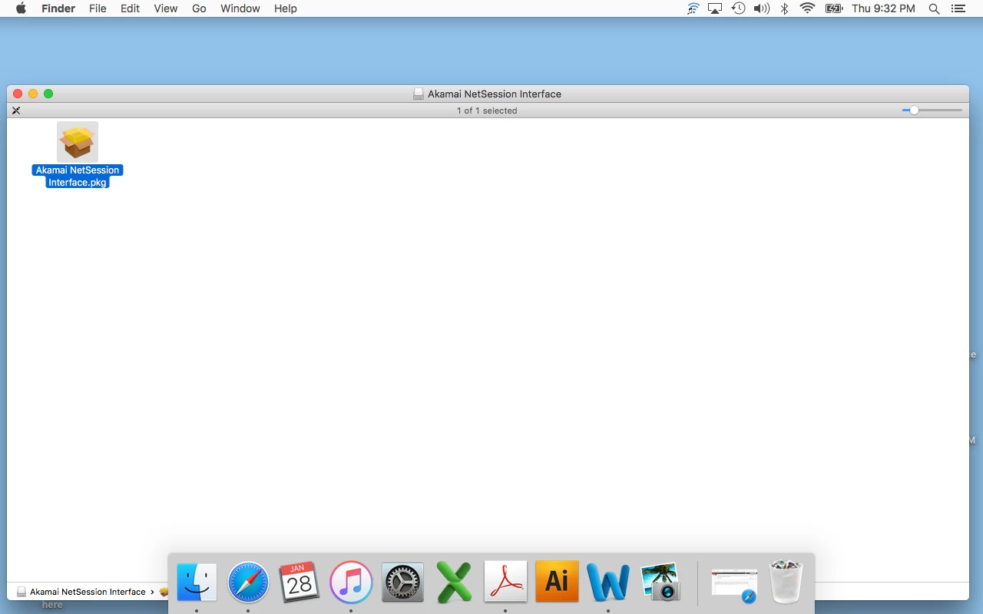Click the disk icon in the window title

[x=419, y=94]
